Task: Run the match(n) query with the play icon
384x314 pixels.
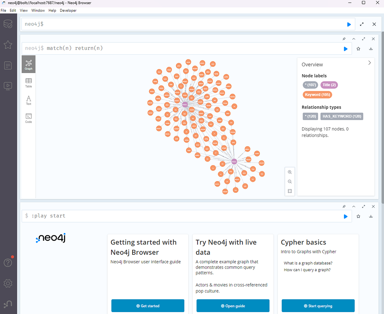Action: coord(346,49)
